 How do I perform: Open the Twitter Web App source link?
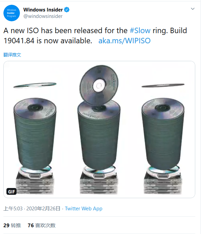(x=83, y=209)
